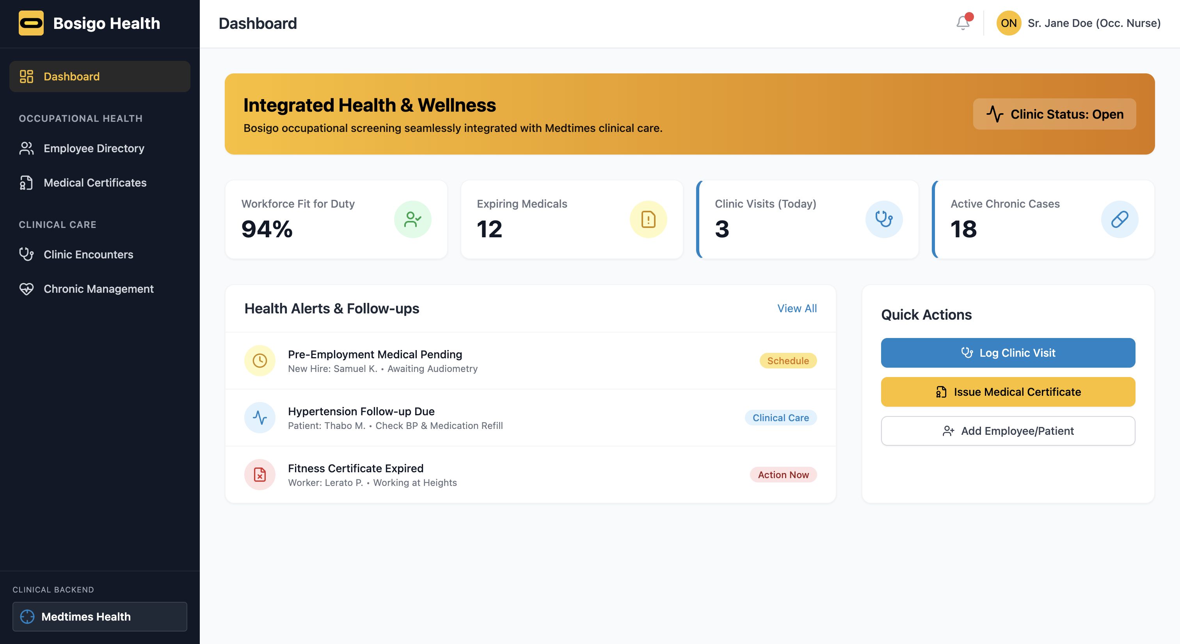Click the Workforce Fit for Duty user-check icon
Screen dimensions: 1180x644
tap(413, 219)
